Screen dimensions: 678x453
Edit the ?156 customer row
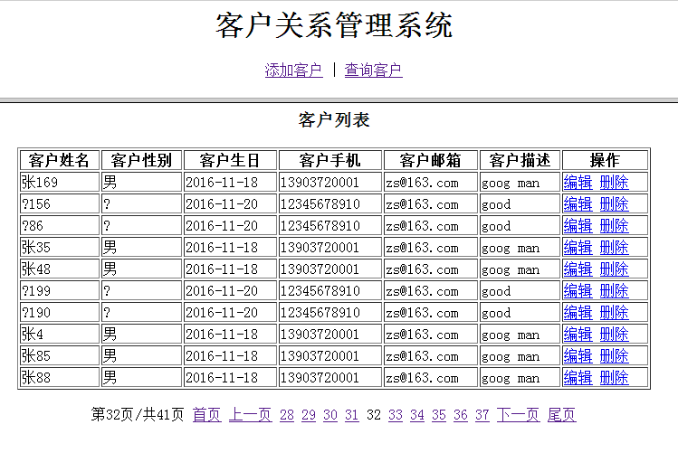[578, 203]
